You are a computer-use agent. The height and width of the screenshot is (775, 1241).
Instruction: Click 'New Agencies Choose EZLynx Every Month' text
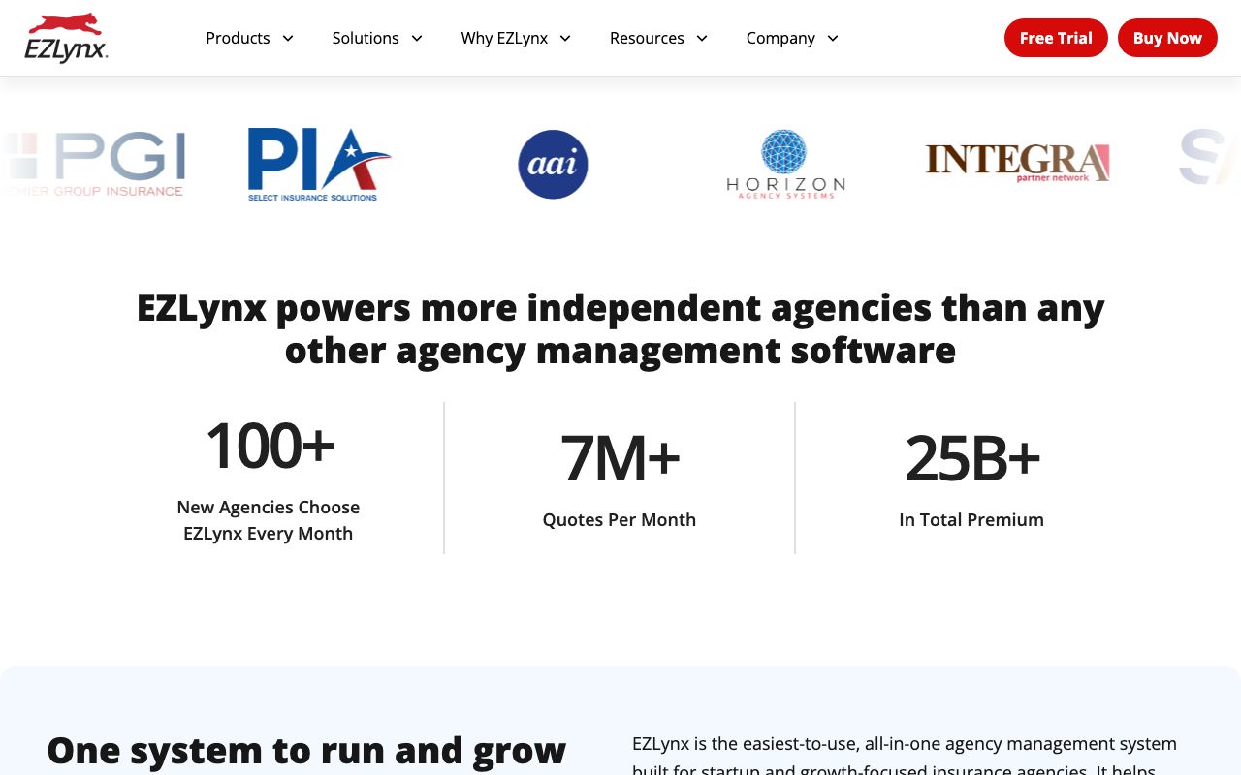[x=269, y=520]
